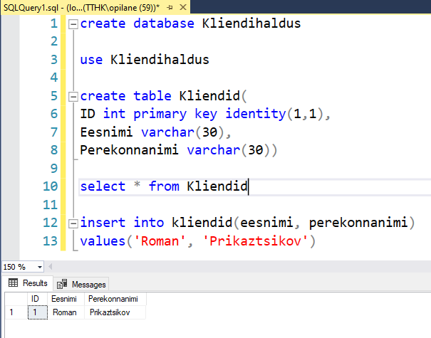Open the 150 % zoom dropdown

[38, 266]
